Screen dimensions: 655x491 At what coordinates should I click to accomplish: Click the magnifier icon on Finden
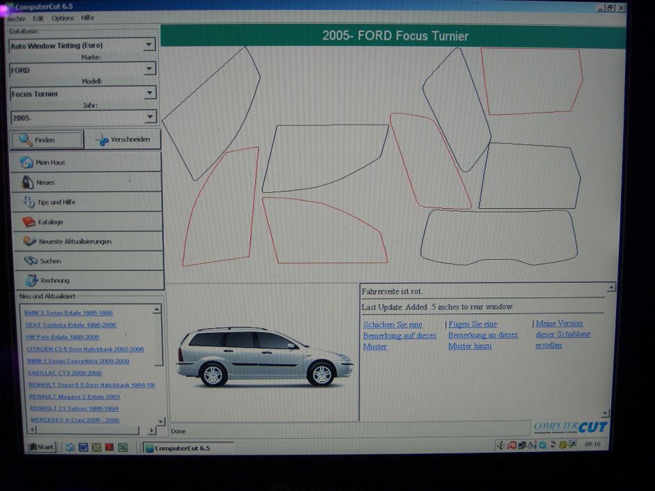(x=26, y=140)
